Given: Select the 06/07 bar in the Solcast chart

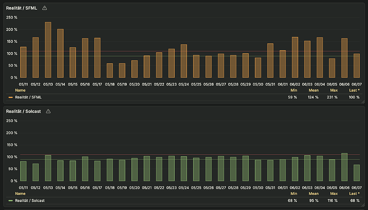Looking at the screenshot, I should [356, 173].
